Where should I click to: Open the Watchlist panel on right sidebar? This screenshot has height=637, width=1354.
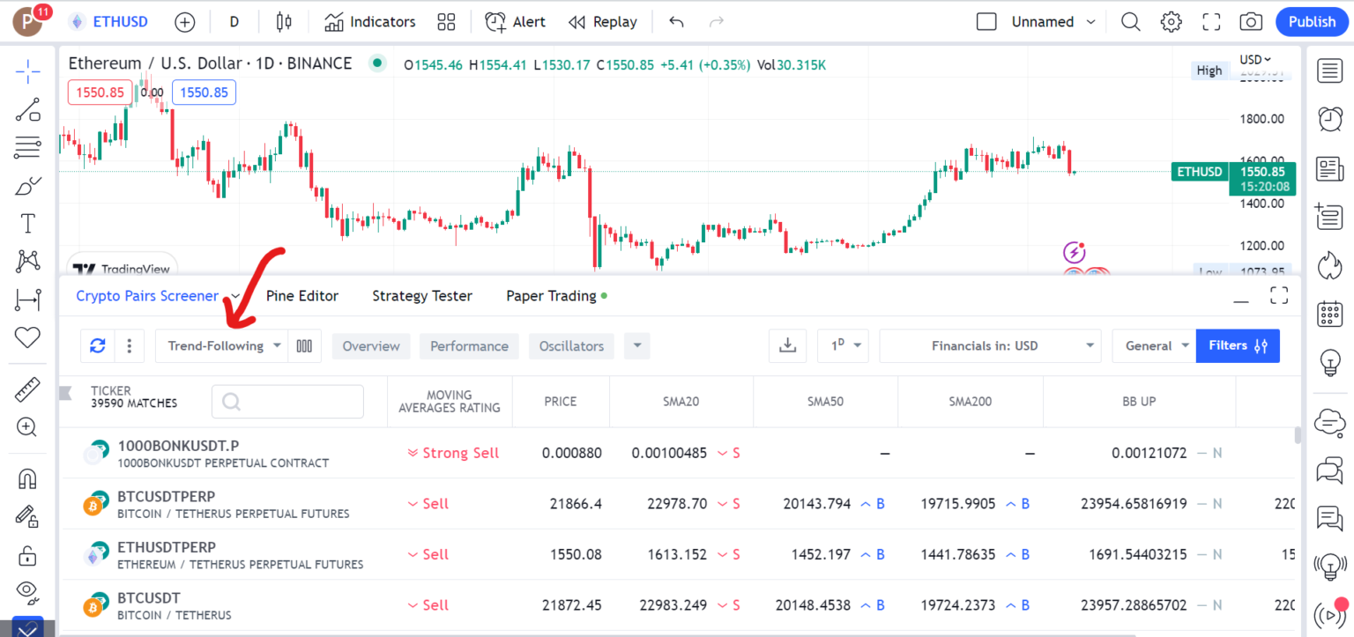pos(1330,70)
